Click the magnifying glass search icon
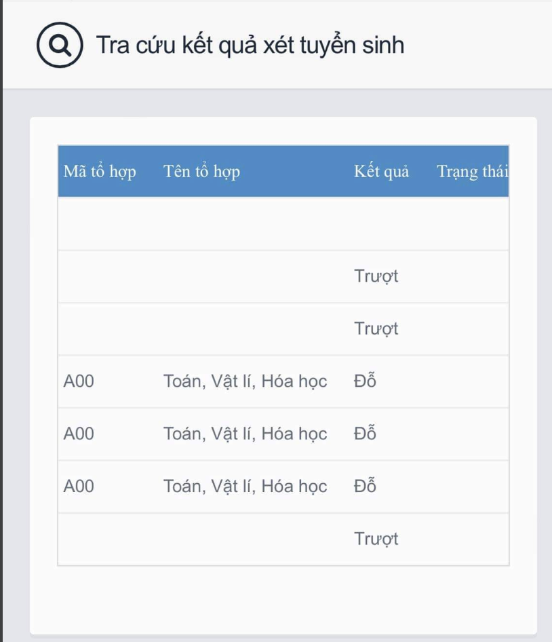The image size is (552, 642). click(59, 46)
